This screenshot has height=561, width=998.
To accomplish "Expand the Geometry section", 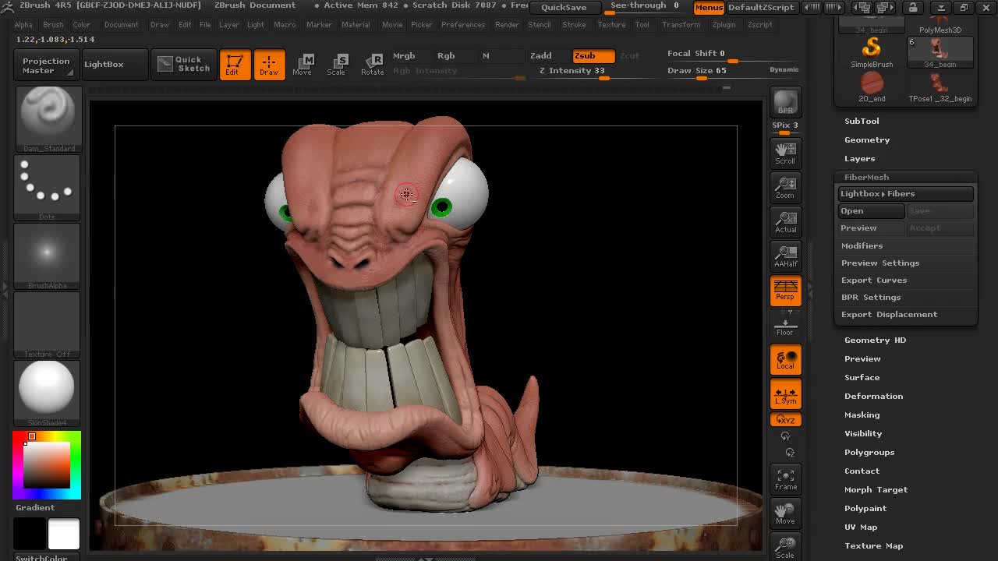I will pos(867,139).
